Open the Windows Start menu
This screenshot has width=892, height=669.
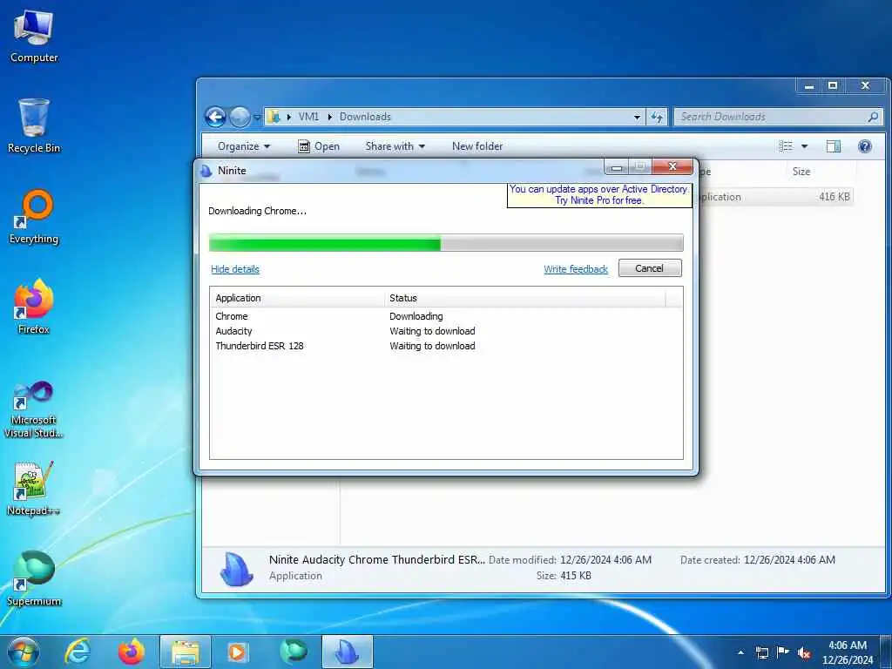coord(24,652)
